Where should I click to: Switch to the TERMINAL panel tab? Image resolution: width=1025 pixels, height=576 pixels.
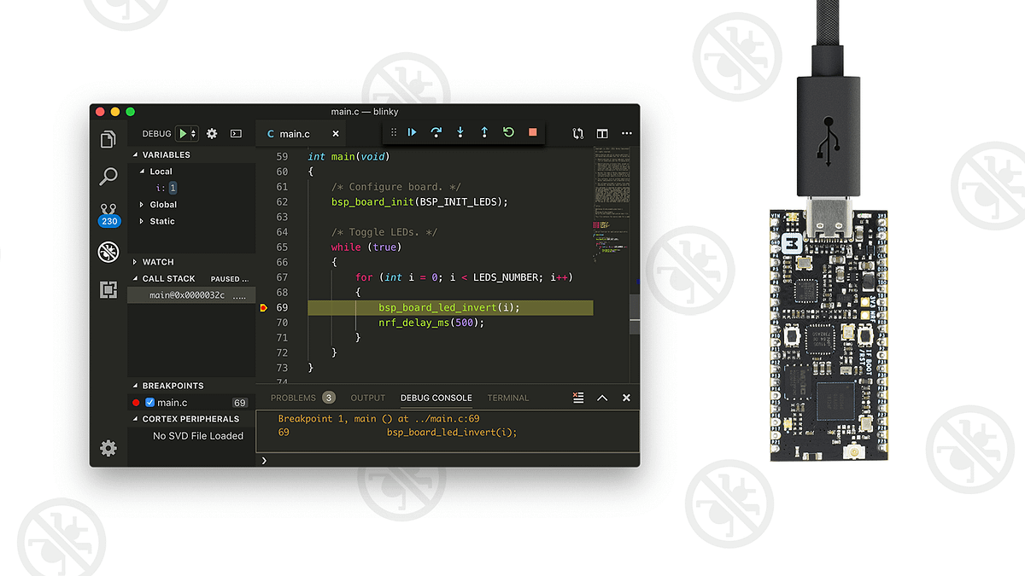coord(507,397)
